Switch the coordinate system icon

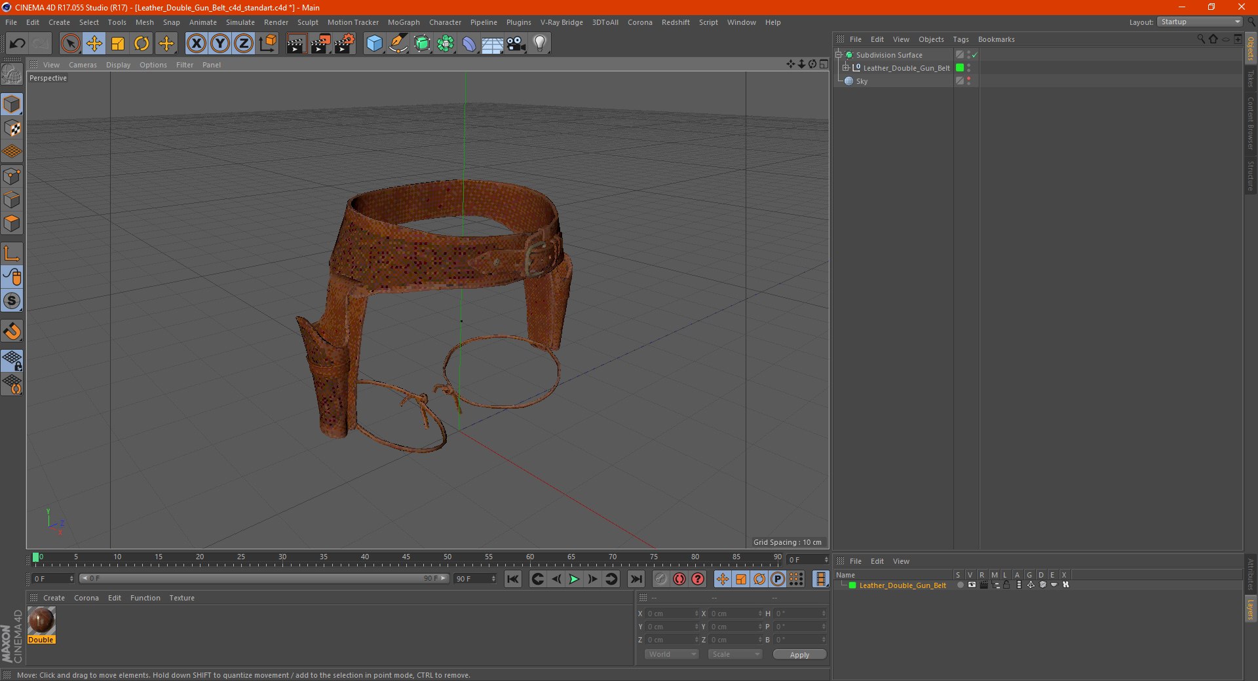267,44
